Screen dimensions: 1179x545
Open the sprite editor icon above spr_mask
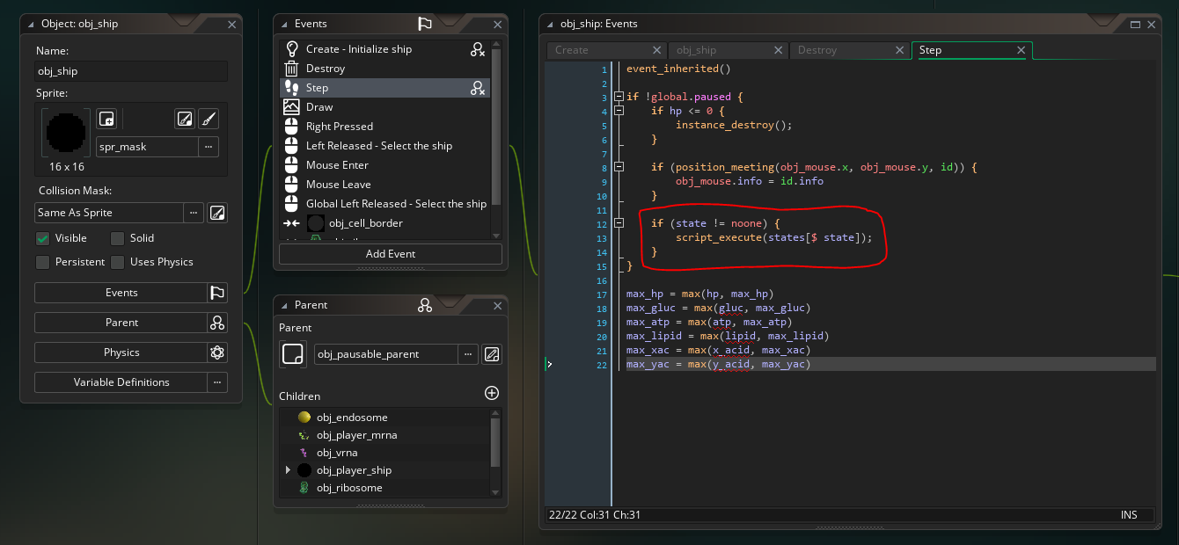click(184, 119)
